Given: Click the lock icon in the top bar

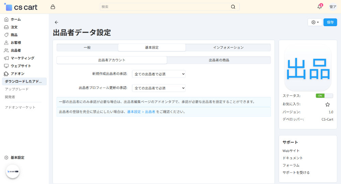Looking at the screenshot, I should tap(53, 7).
